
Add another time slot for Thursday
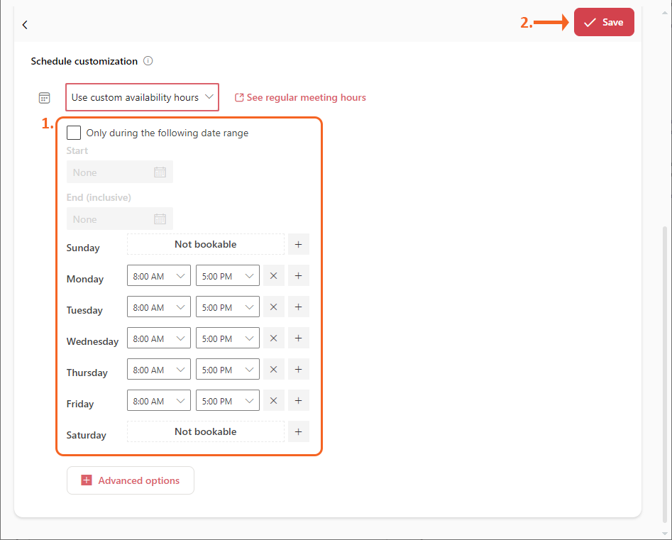[x=298, y=369]
